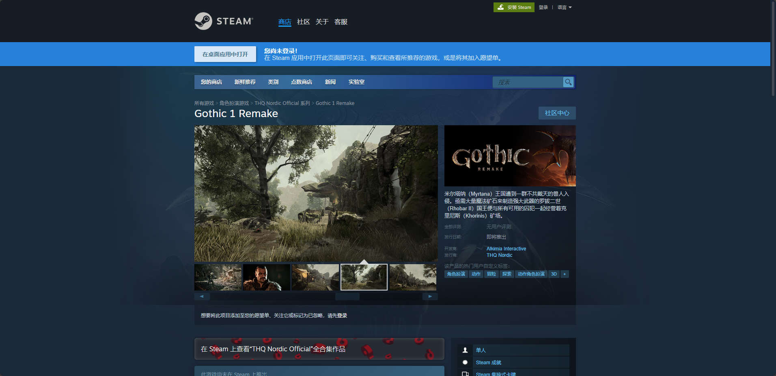Click the 所有游戏 breadcrumb link
This screenshot has height=376, width=776.
click(204, 103)
